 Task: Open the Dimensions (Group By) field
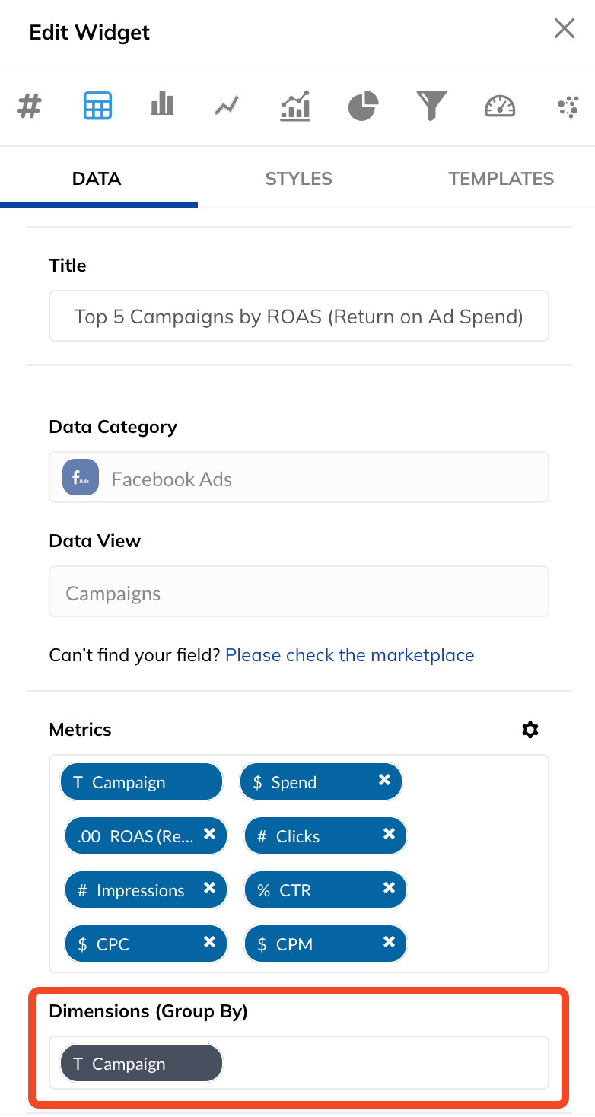pyautogui.click(x=299, y=1062)
